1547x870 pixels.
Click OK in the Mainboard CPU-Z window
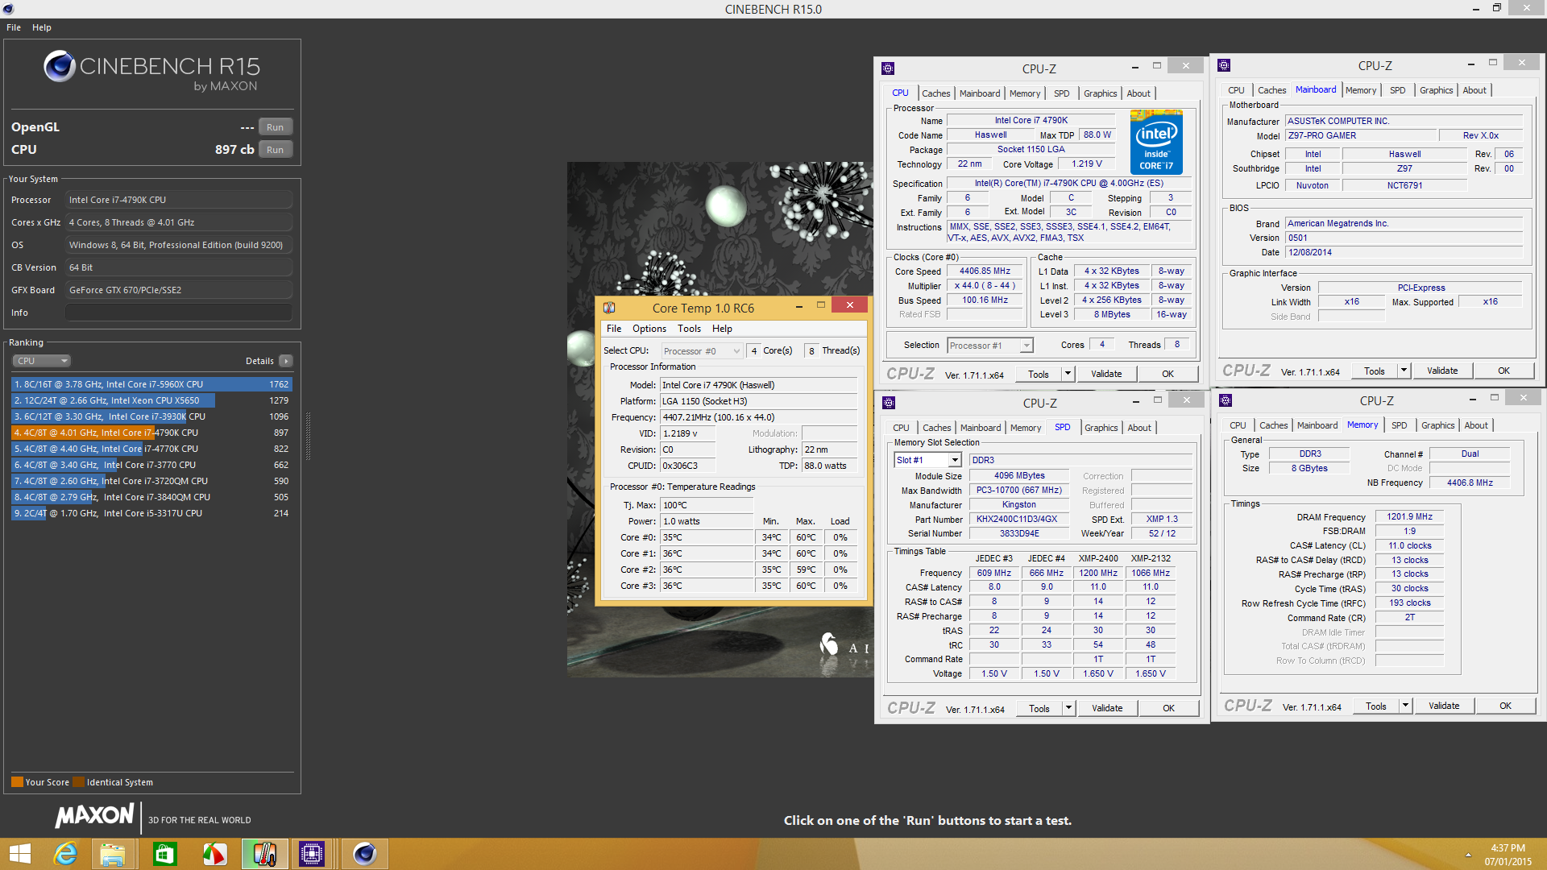coord(1503,371)
